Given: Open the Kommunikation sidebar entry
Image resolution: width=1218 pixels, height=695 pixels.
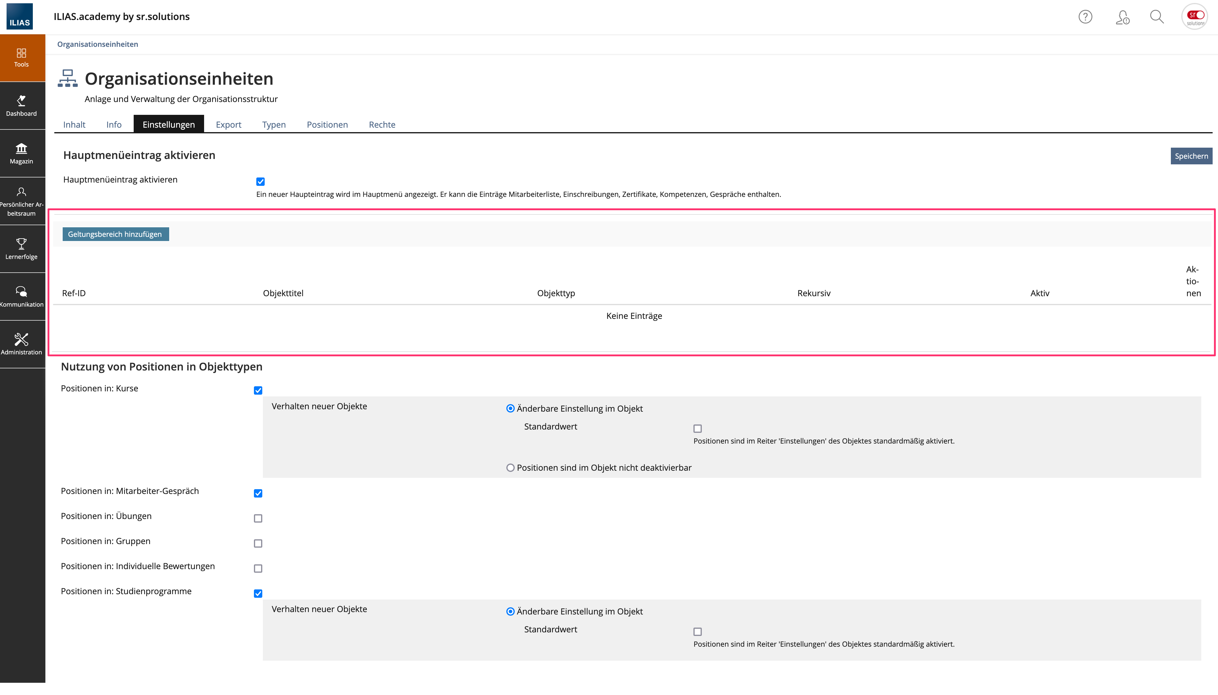Looking at the screenshot, I should [x=21, y=296].
